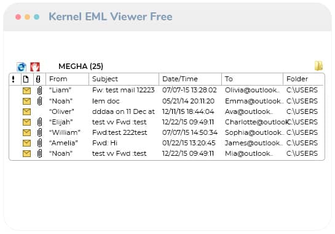This screenshot has width=335, height=234.
Task: Click envelope icon for Oliver's email
Action: [26, 111]
